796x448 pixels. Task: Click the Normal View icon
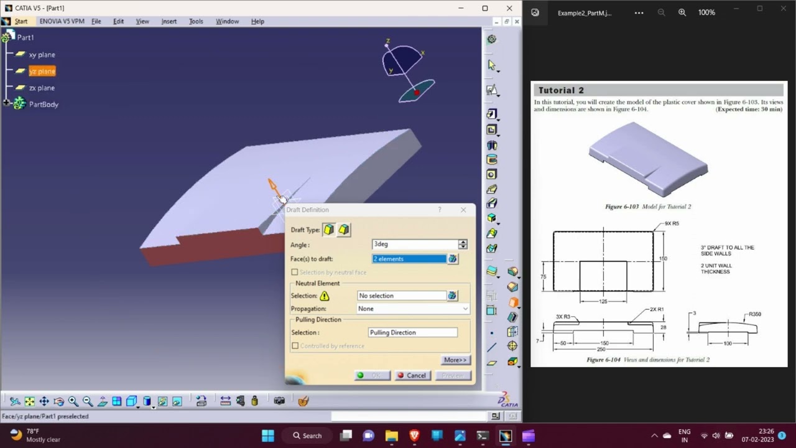[x=102, y=401]
